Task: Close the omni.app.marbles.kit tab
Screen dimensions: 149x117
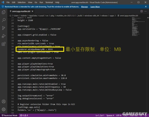Action: coord(33,11)
